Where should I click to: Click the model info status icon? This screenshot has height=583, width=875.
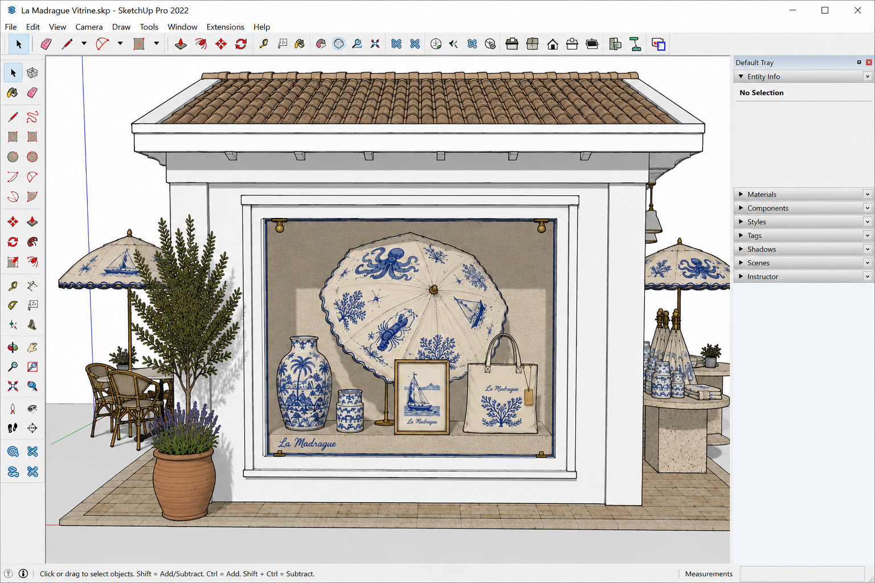23,574
